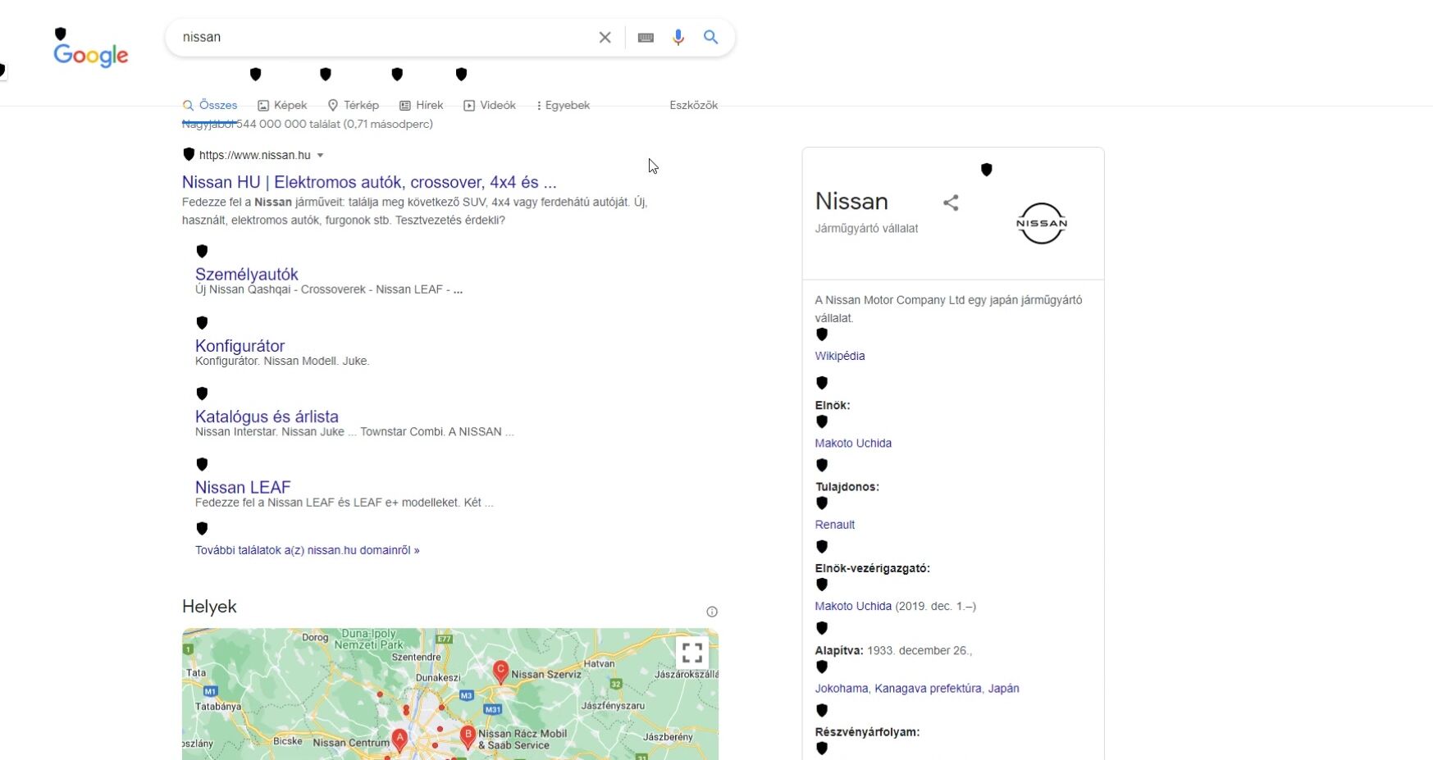
Task: Expand the map to fullscreen
Action: point(692,653)
